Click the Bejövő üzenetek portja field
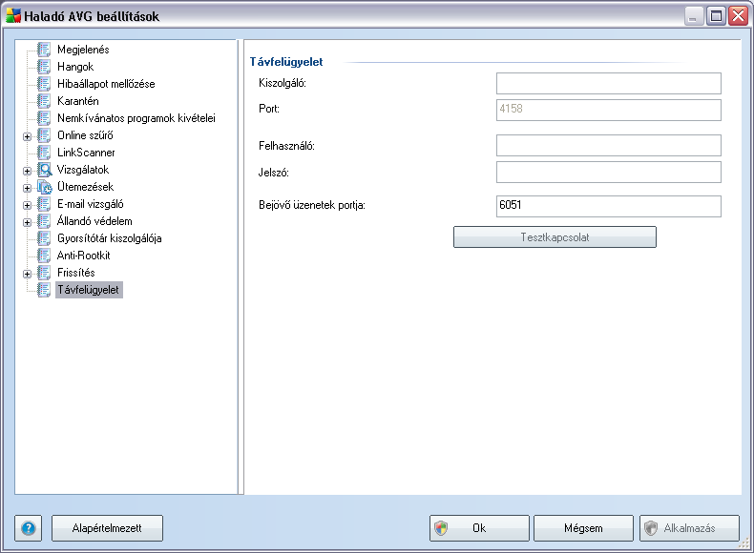Viewport: 754px width, 553px height. (x=609, y=206)
